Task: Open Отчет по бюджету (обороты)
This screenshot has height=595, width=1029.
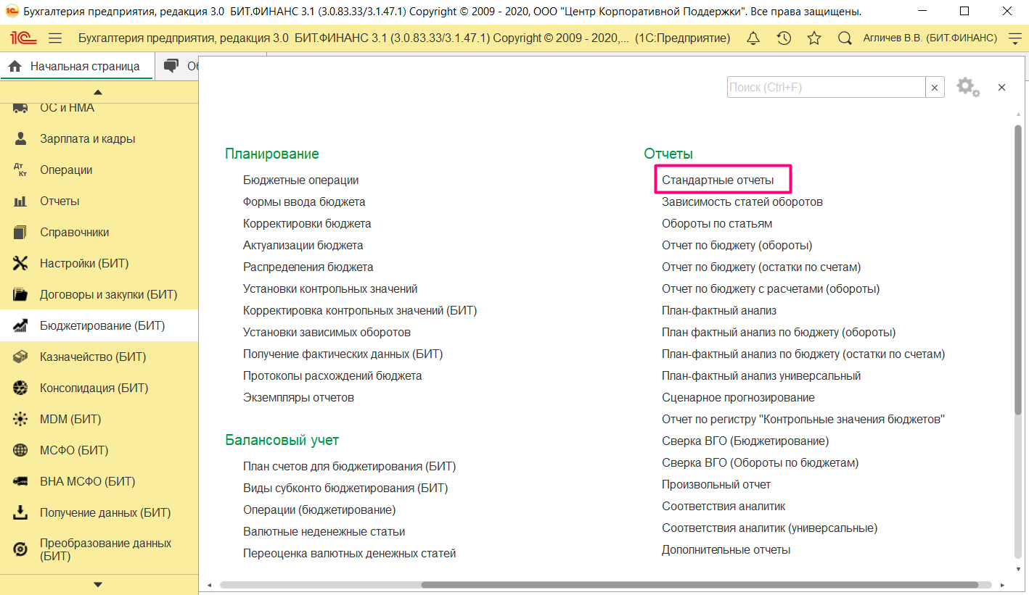Action: pos(737,245)
